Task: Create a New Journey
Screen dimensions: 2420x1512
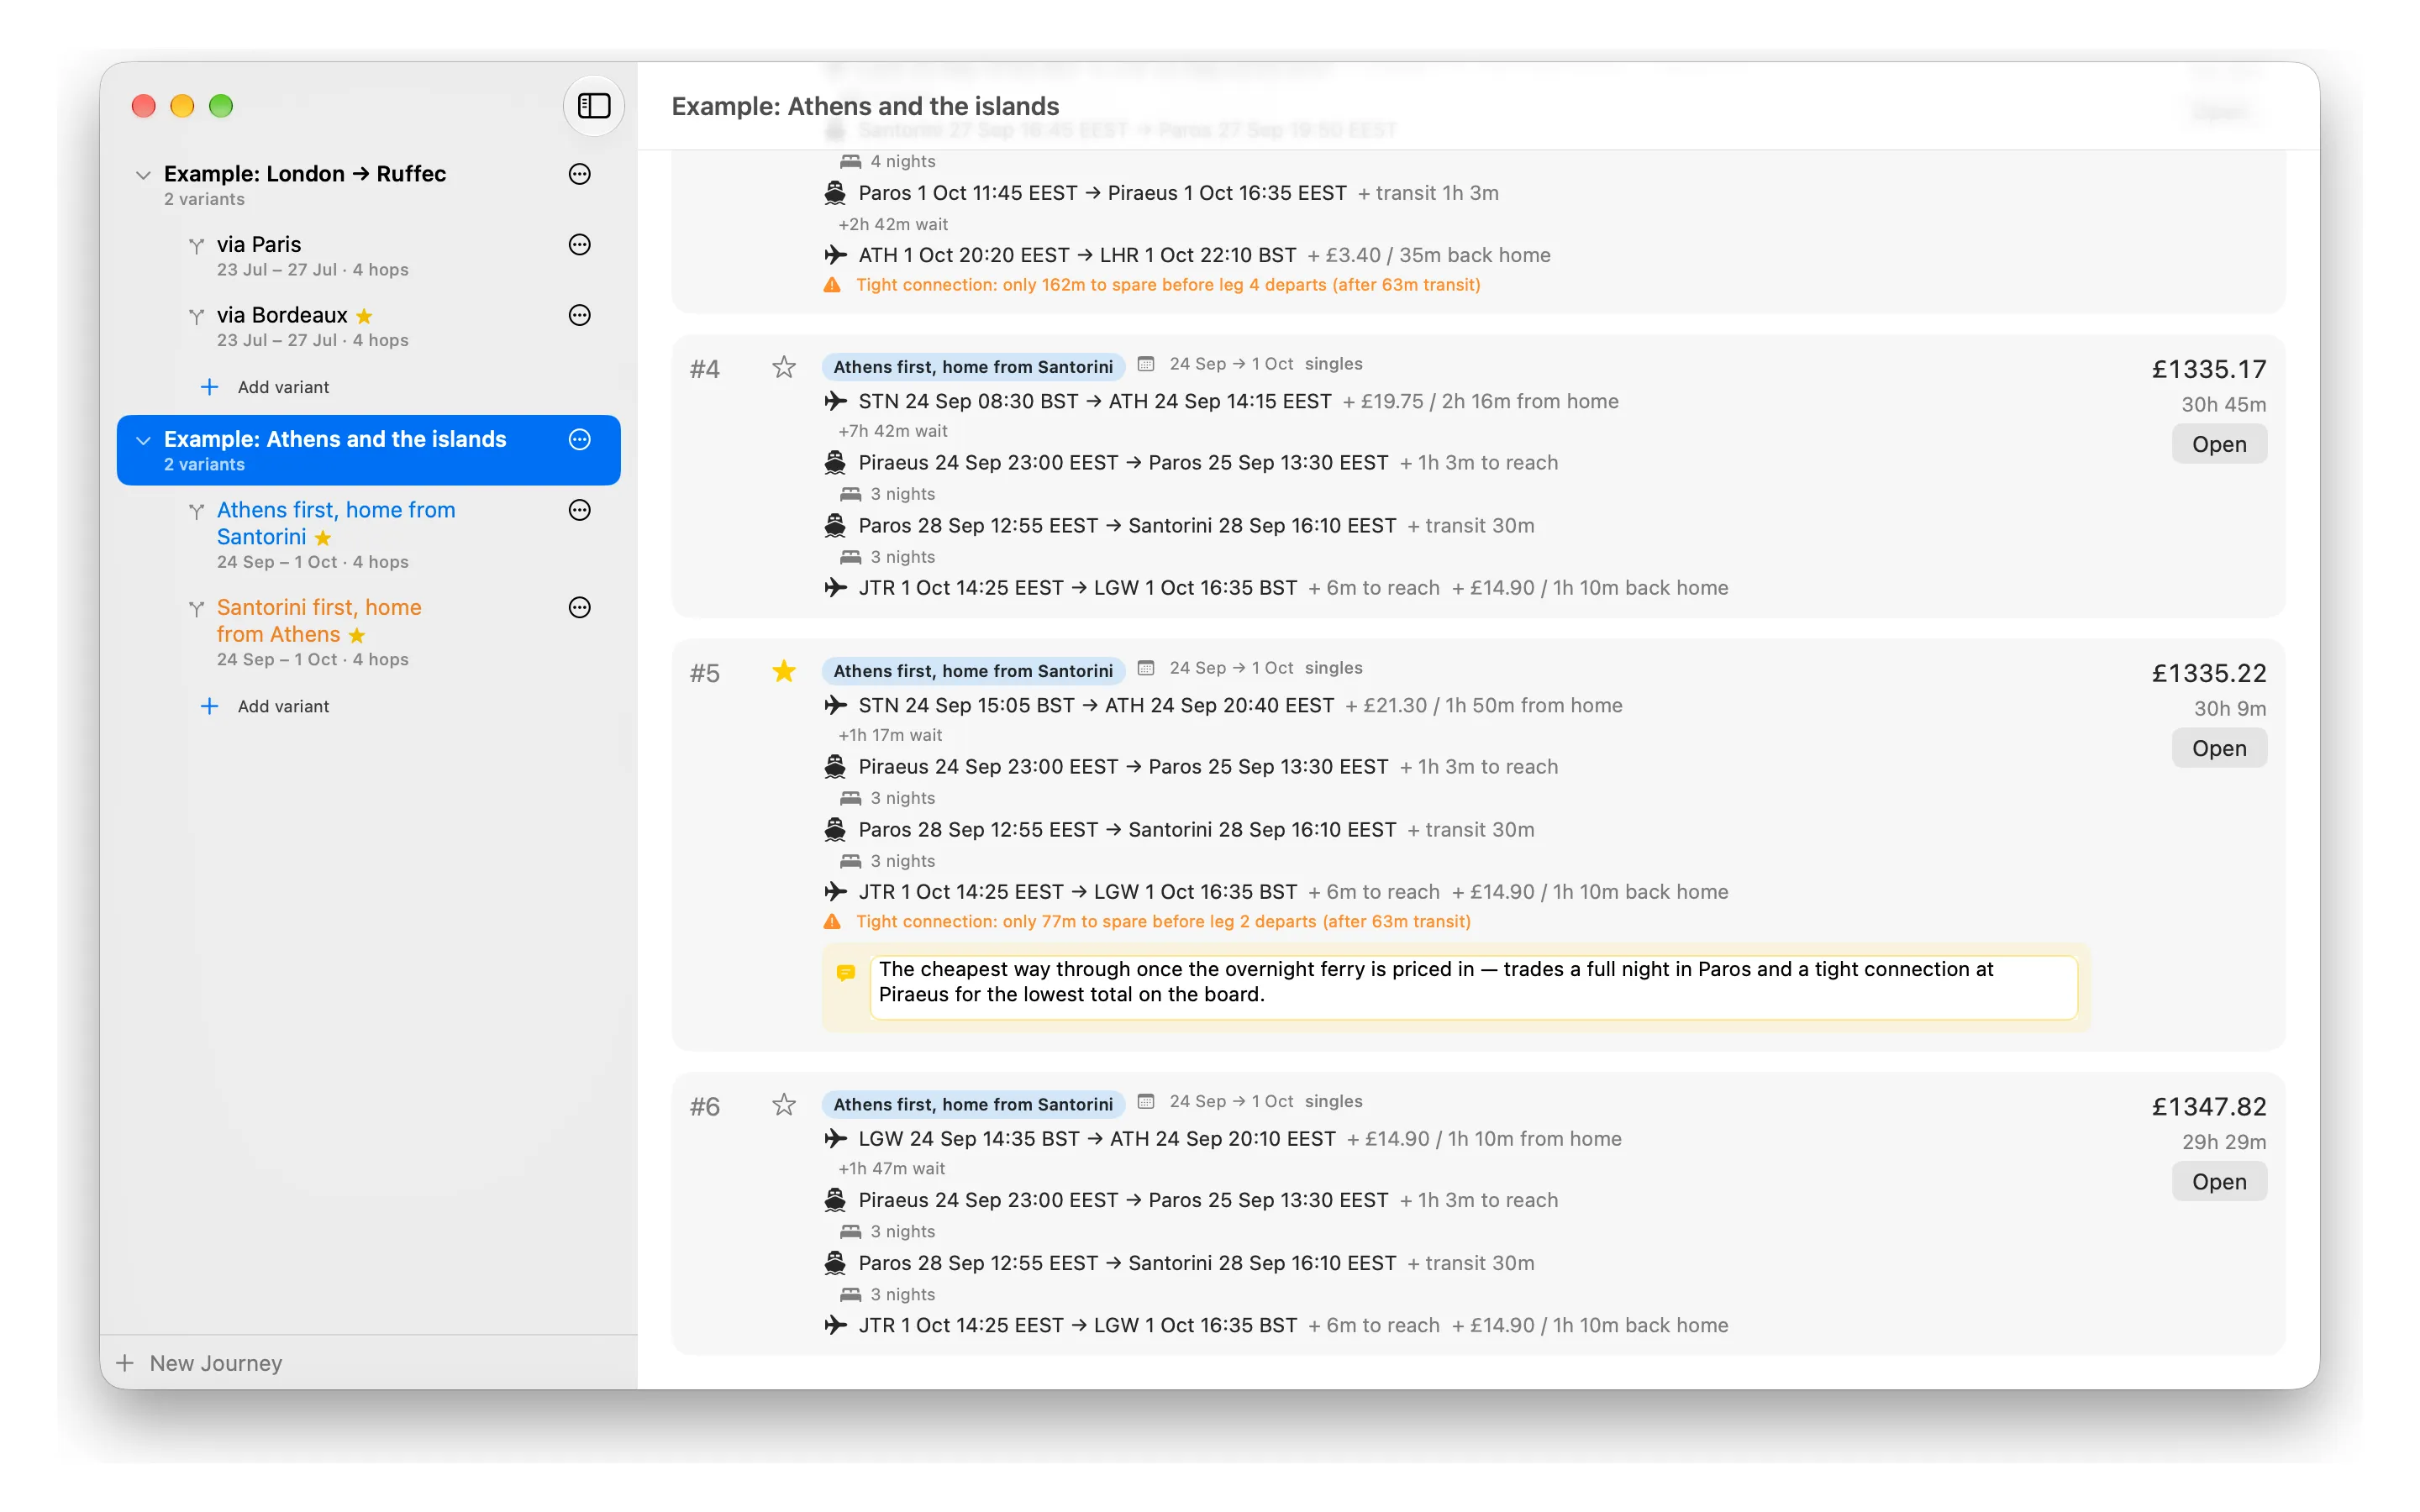Action: (x=200, y=1363)
